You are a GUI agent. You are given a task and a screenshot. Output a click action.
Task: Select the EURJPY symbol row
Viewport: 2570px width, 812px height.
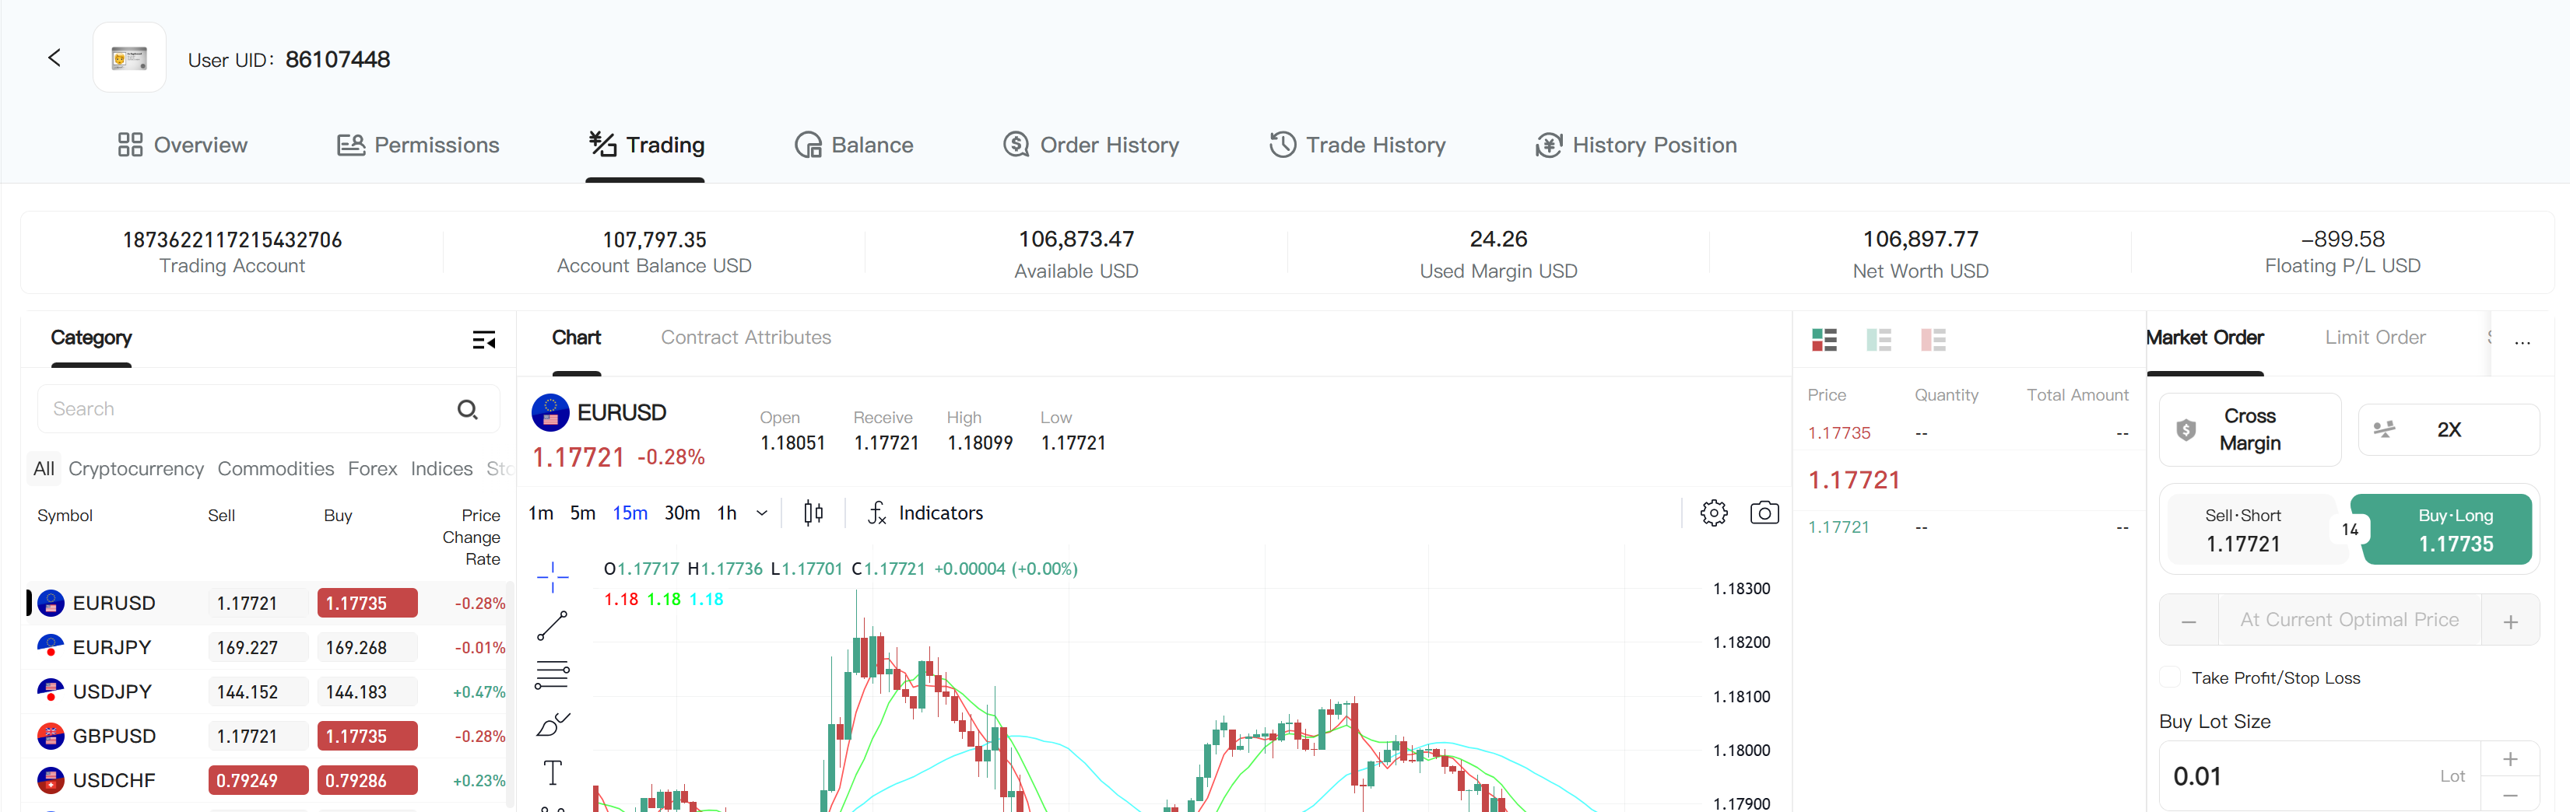coord(268,647)
